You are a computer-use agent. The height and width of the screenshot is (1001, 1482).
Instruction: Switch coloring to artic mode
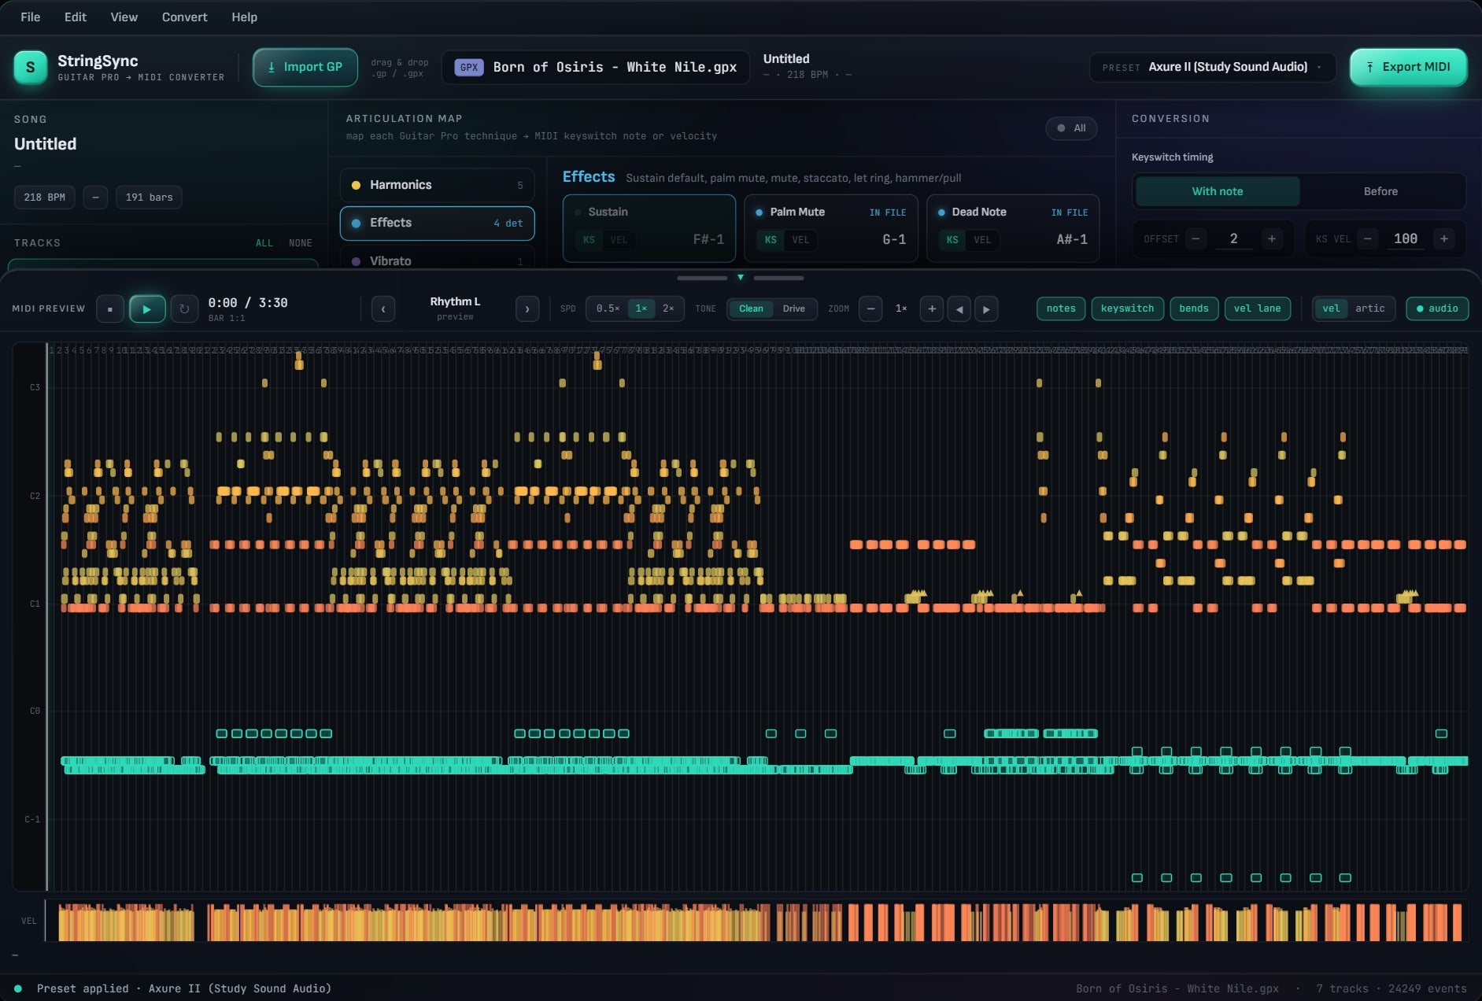tap(1370, 308)
